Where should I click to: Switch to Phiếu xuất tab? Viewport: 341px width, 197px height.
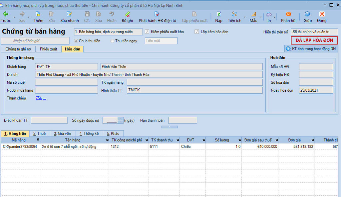click(x=49, y=49)
